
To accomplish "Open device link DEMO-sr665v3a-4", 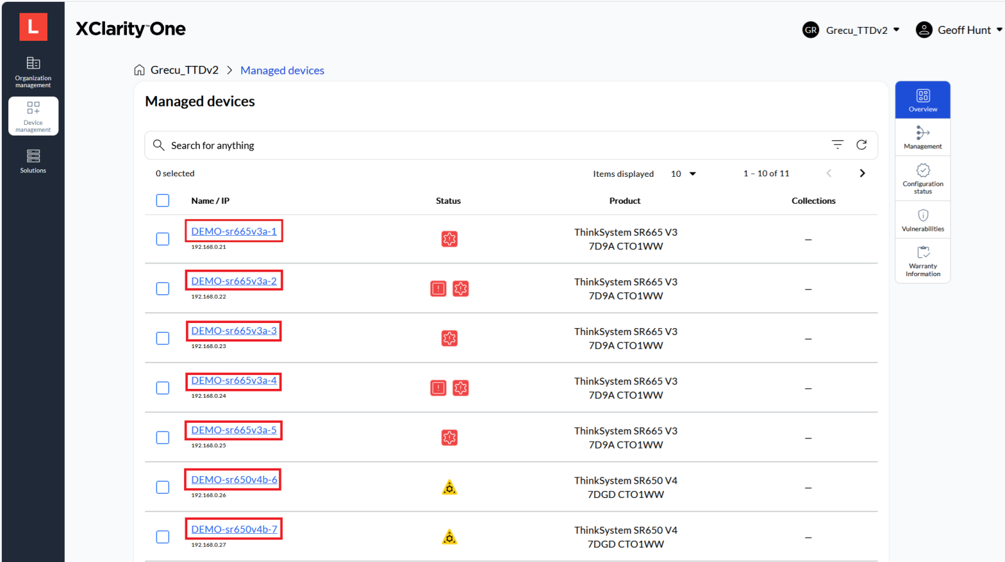I will point(234,380).
